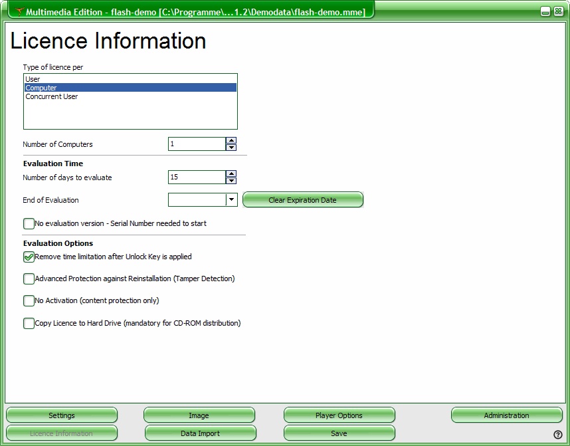570x446 pixels.
Task: Decrease the Number of Computers value
Action: coord(231,148)
